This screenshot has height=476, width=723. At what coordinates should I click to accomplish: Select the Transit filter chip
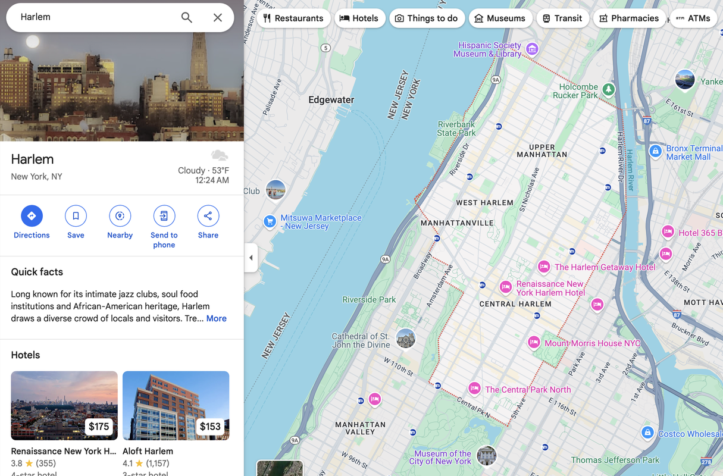pyautogui.click(x=562, y=18)
